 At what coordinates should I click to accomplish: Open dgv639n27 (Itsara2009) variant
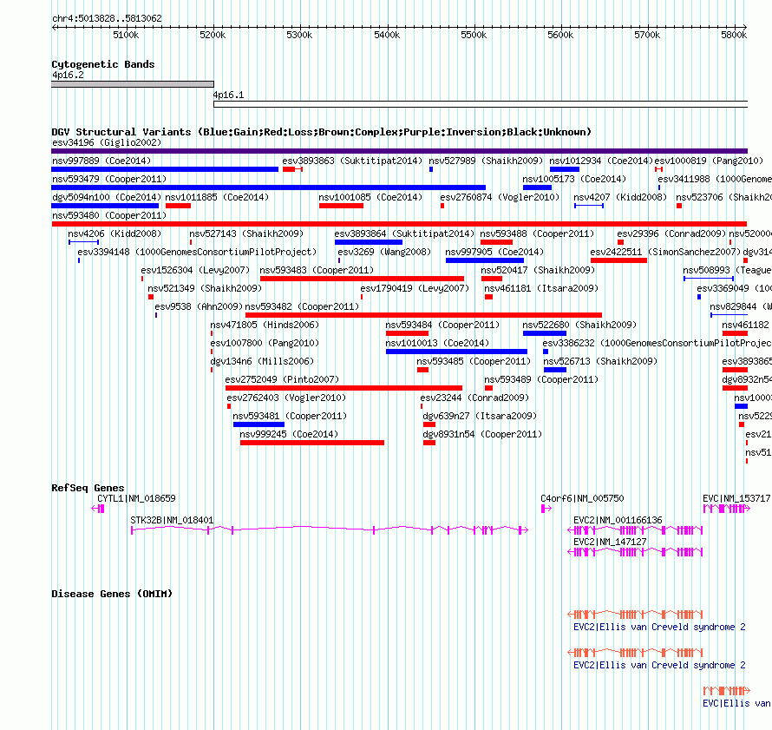[480, 416]
